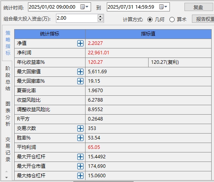Viewport: 214px width, 182px height.
Task: Open start date calendar dropdown
Action: coord(84,7)
